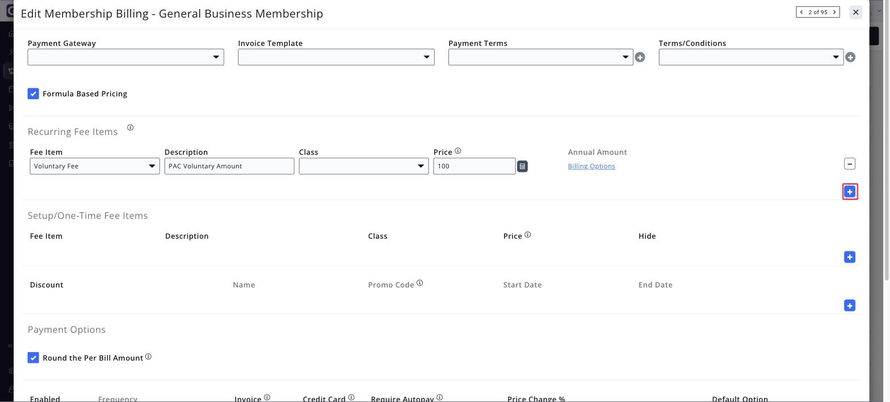Go to next record arrow in pager

coord(835,12)
